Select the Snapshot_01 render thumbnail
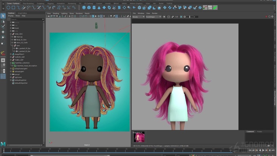Image resolution: width=277 pixels, height=156 pixels. 139,137
